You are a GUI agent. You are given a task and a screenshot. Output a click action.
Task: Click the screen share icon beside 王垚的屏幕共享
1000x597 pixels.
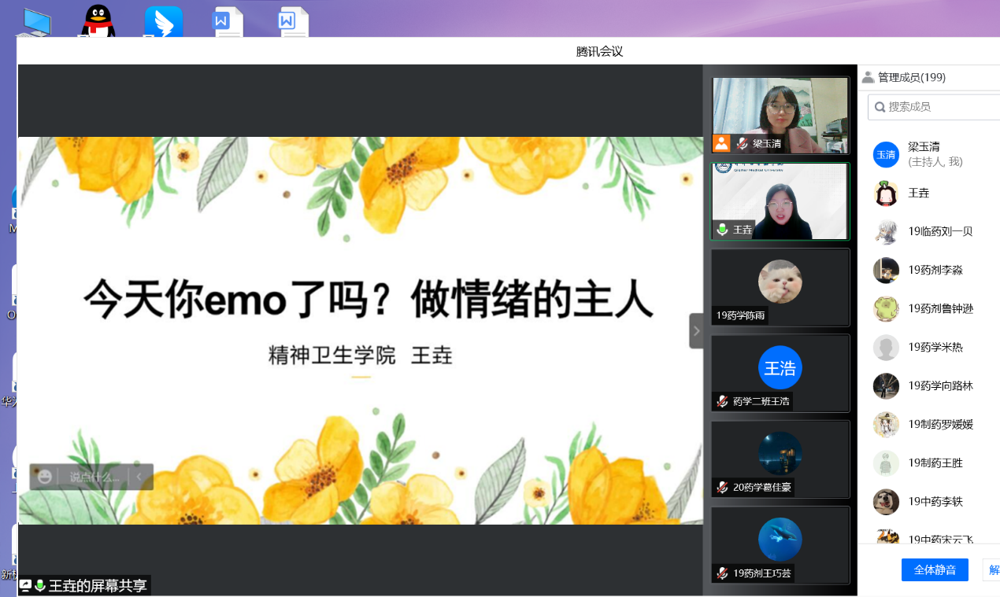click(x=25, y=585)
